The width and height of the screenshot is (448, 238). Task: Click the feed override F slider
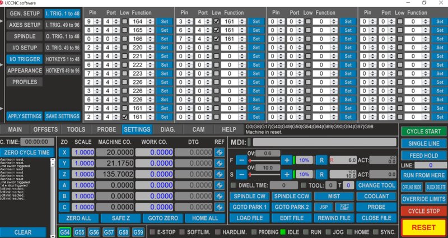coord(264,160)
